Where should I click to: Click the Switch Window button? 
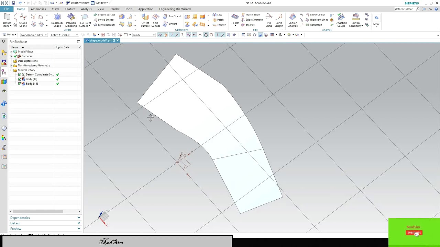[78, 3]
